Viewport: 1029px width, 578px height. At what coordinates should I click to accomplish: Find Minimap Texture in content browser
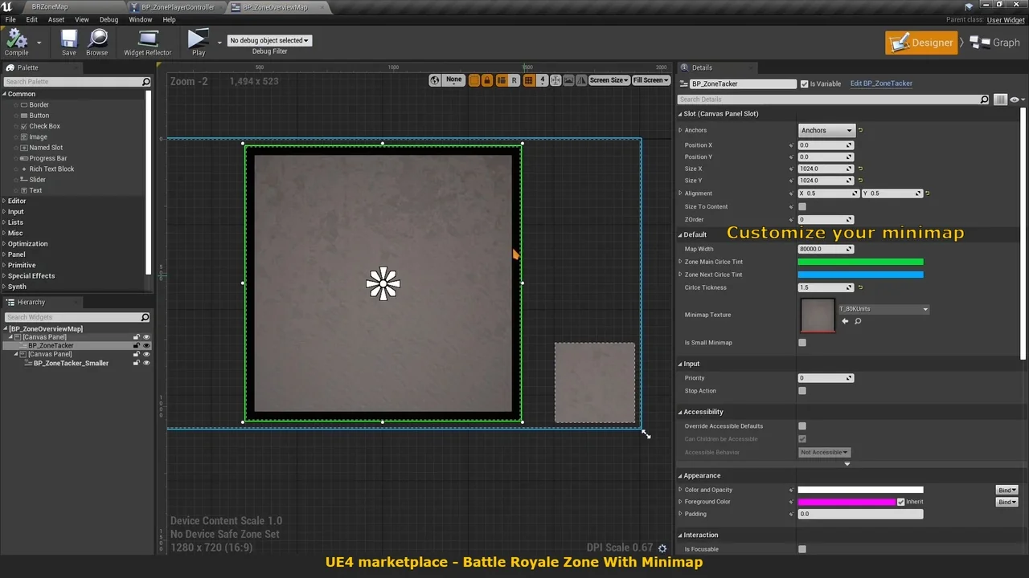coord(858,321)
